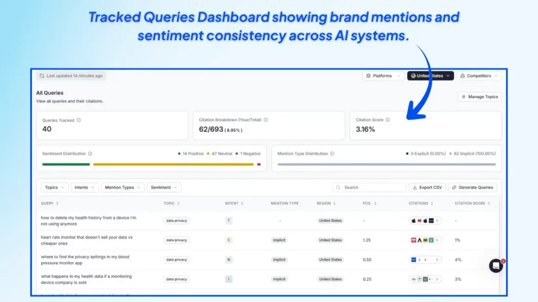
Task: Click the hash icon on Manage Topics
Action: tap(463, 97)
